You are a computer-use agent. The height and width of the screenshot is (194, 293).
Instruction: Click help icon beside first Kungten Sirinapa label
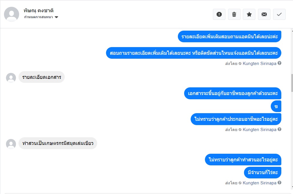[279, 63]
